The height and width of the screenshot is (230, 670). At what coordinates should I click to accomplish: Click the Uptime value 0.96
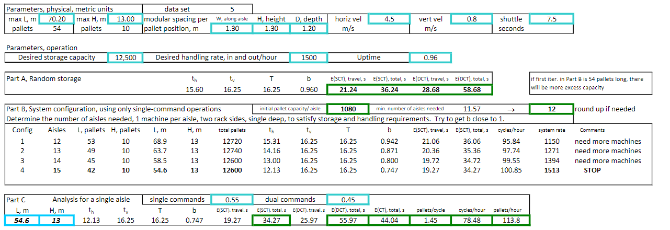click(430, 57)
